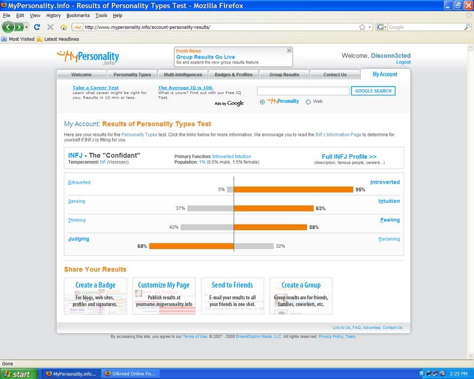The width and height of the screenshot is (474, 379).
Task: Expand the address bar URL dropdown
Action: pos(370,27)
